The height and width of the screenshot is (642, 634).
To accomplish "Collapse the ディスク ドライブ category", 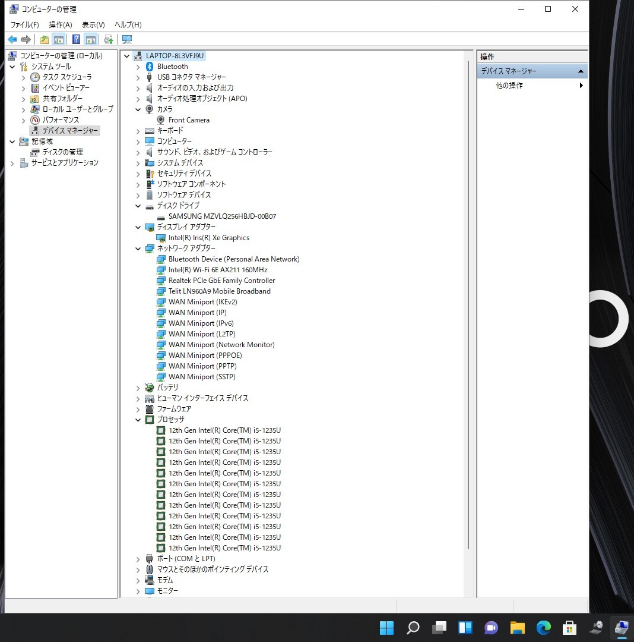I will click(x=138, y=206).
